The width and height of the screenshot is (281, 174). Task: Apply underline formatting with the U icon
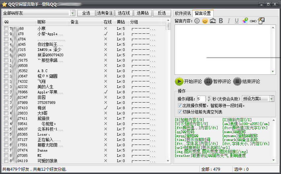tap(237, 21)
